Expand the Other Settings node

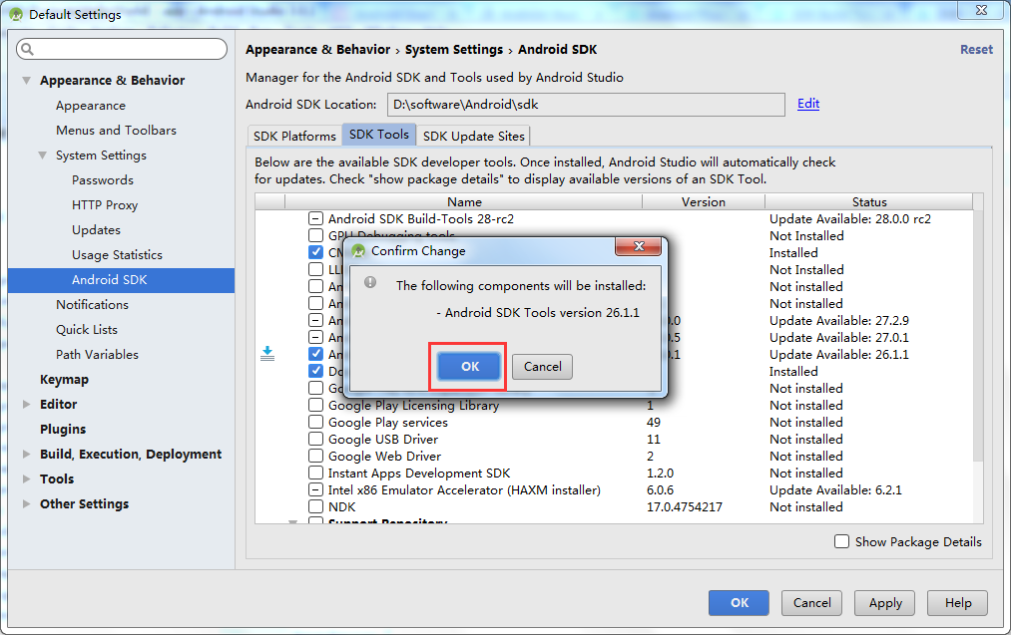[x=26, y=504]
